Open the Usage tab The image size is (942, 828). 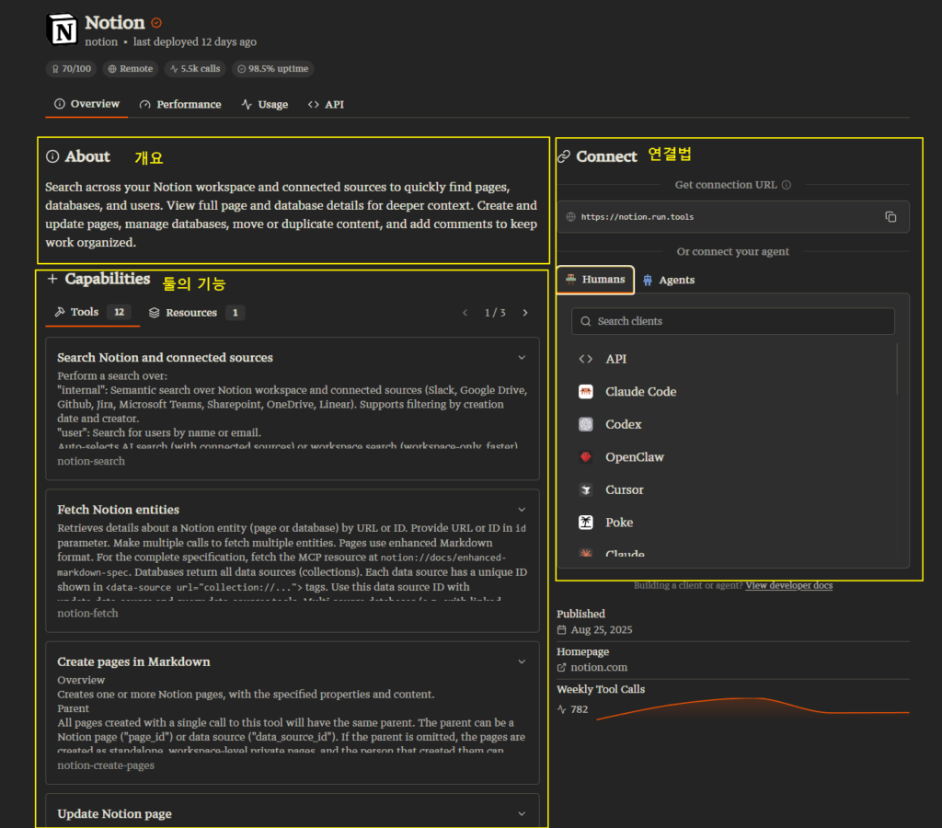265,105
